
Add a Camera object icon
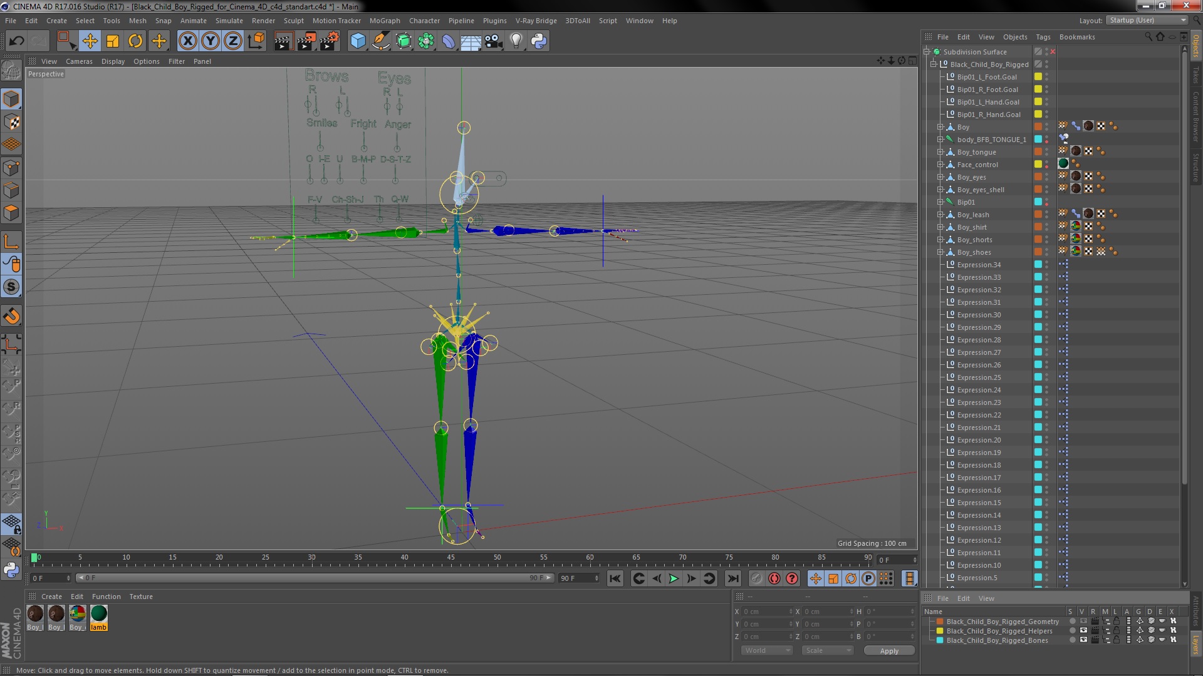tap(494, 41)
